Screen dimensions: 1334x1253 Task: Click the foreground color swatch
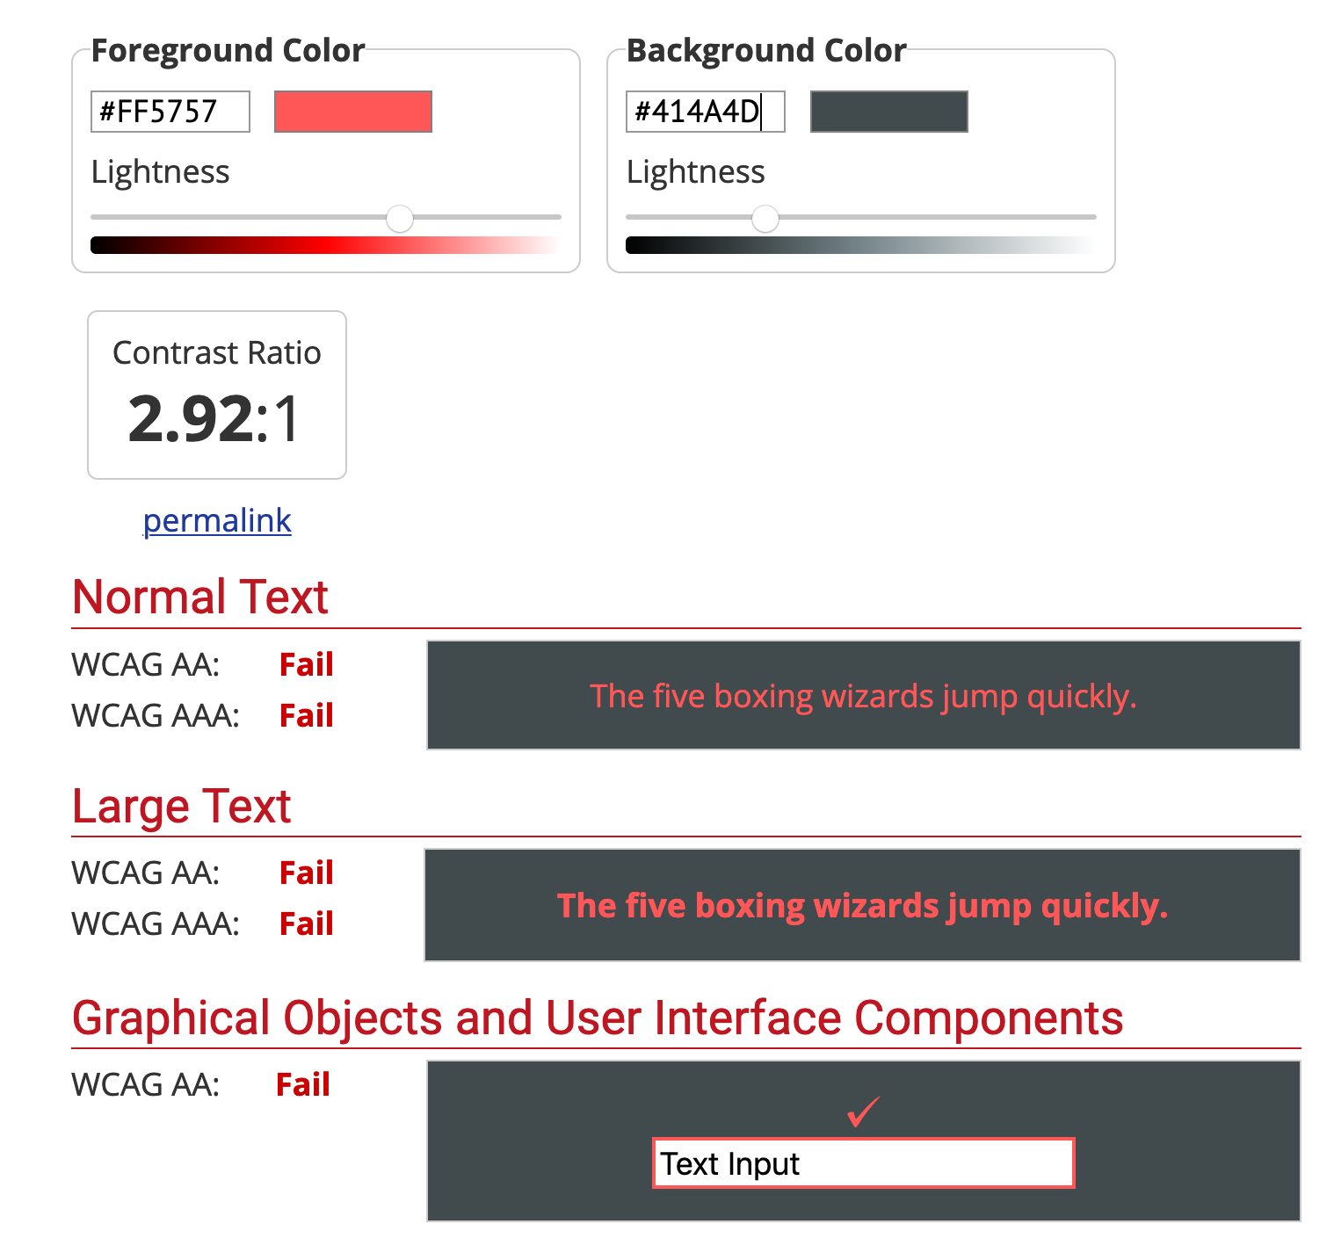click(x=352, y=112)
